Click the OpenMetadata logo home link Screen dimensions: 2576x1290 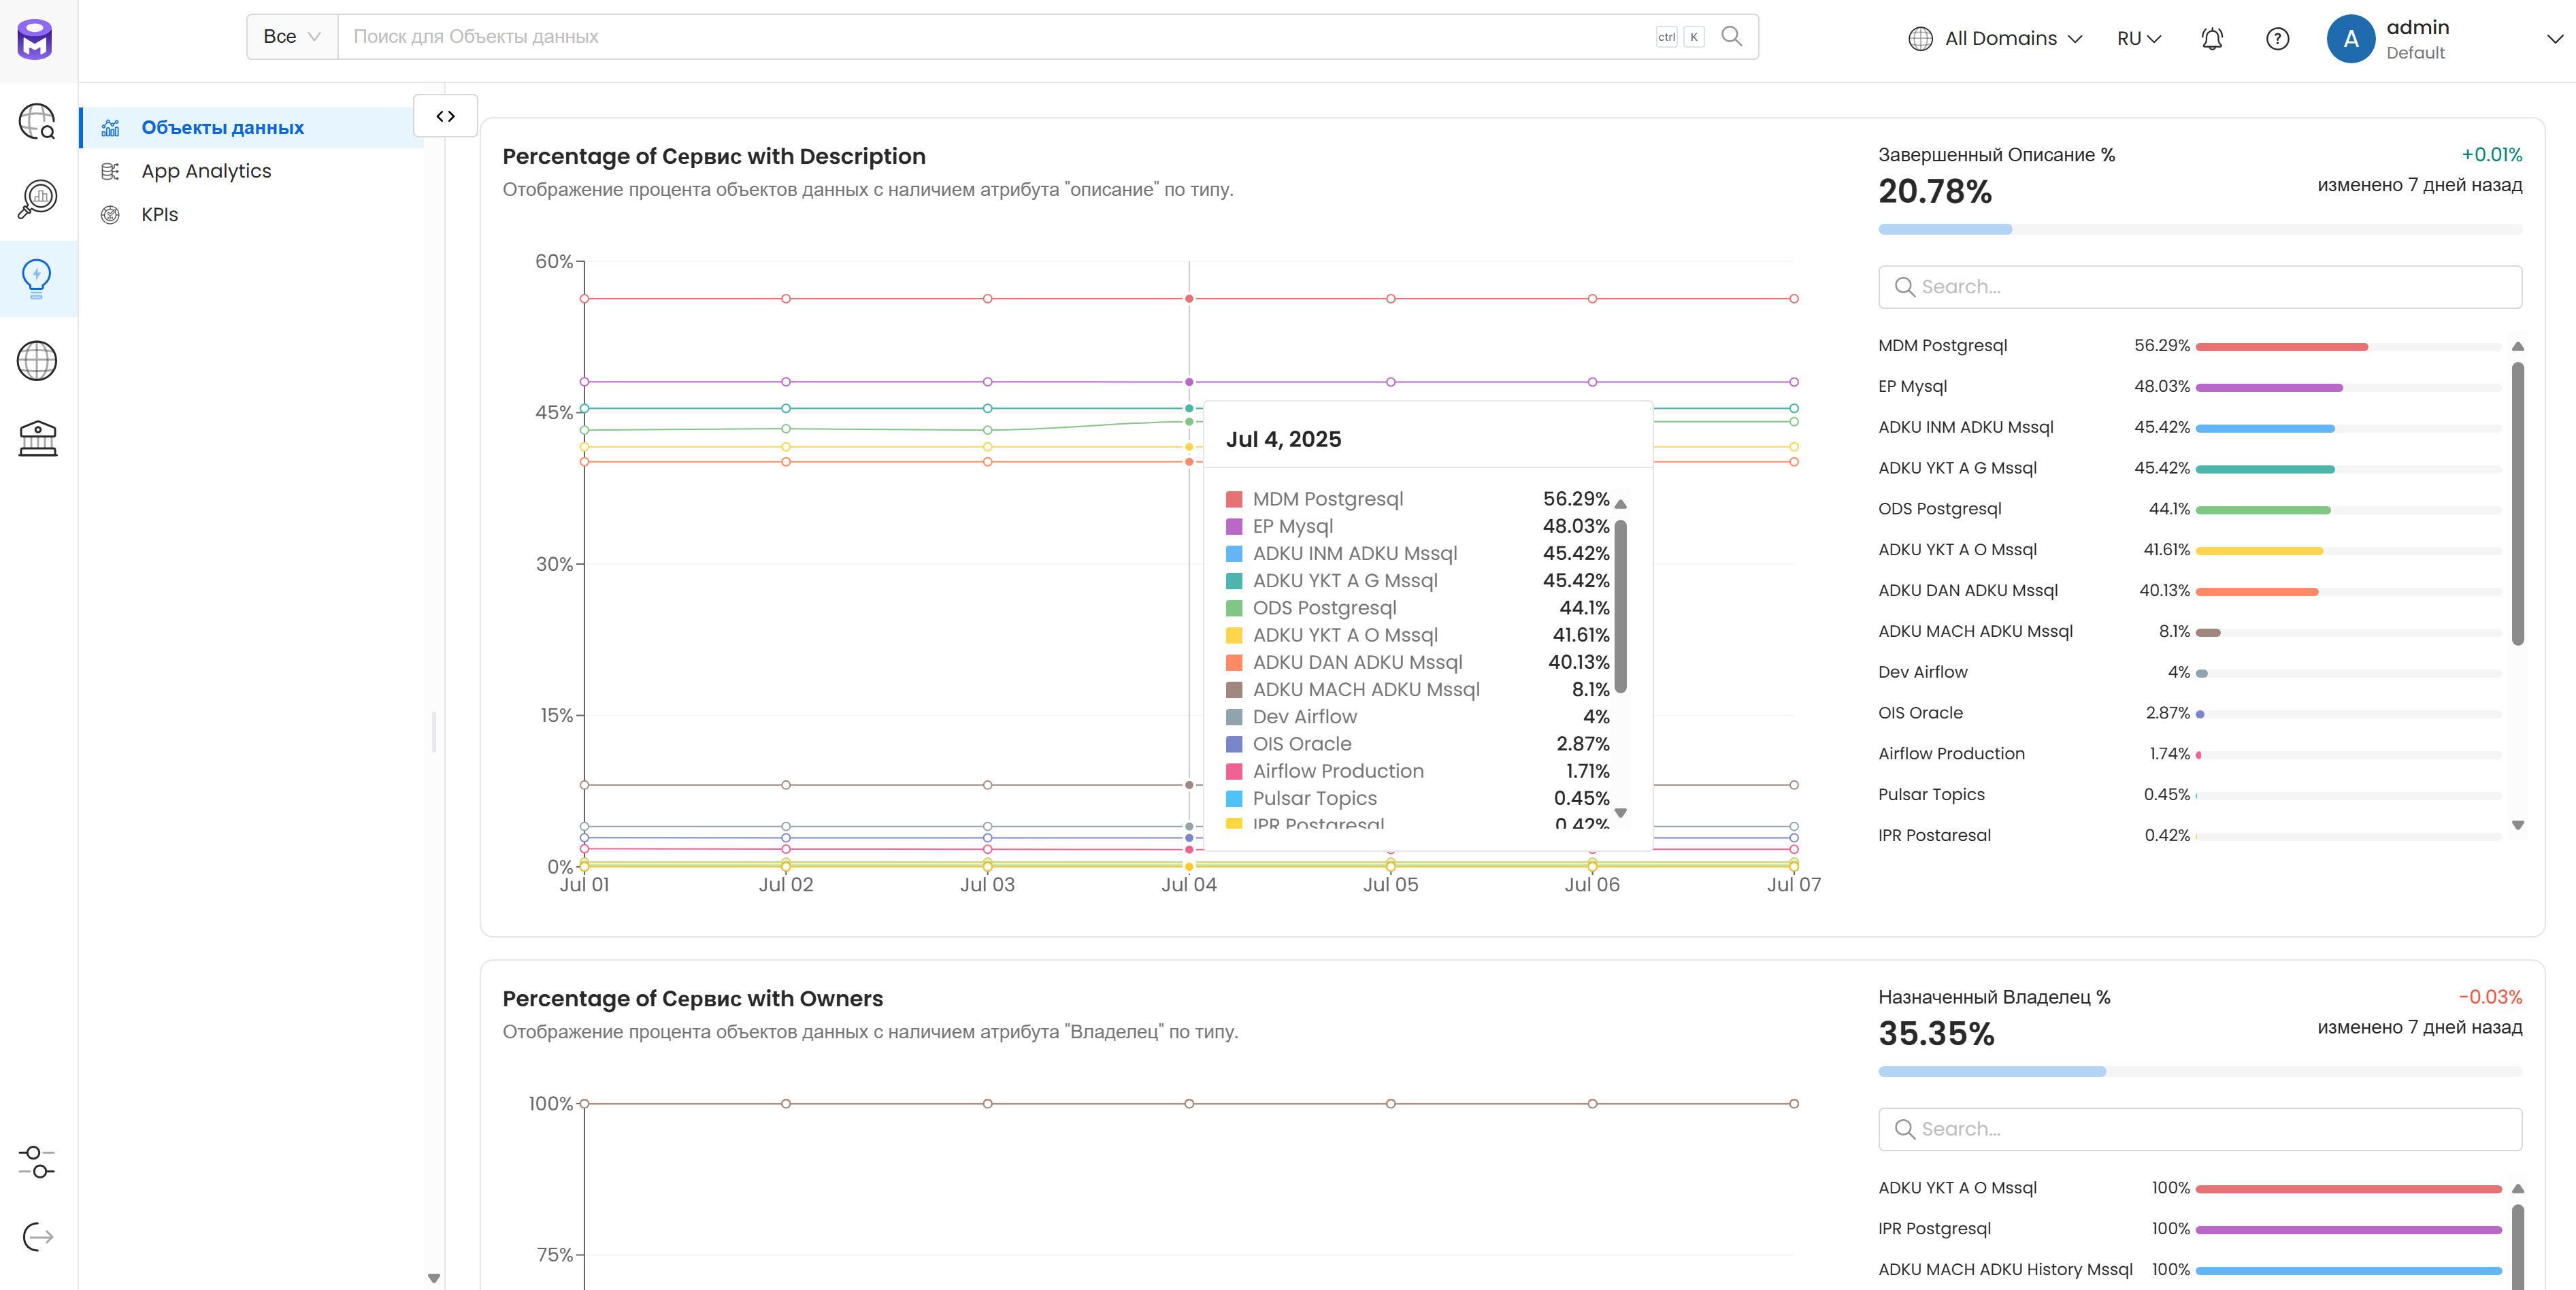(36, 39)
